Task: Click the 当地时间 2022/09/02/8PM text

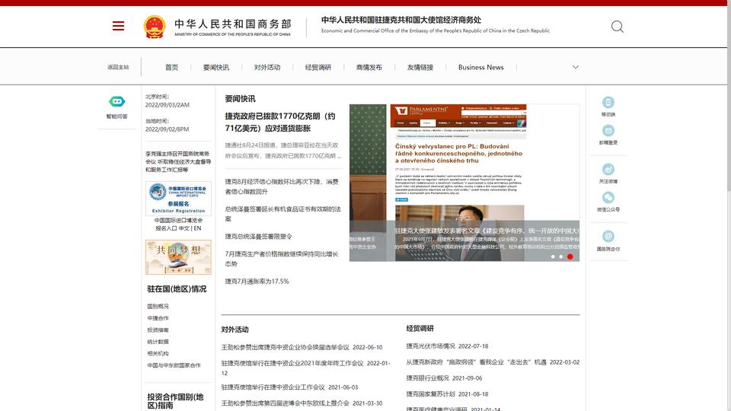Action: point(167,125)
